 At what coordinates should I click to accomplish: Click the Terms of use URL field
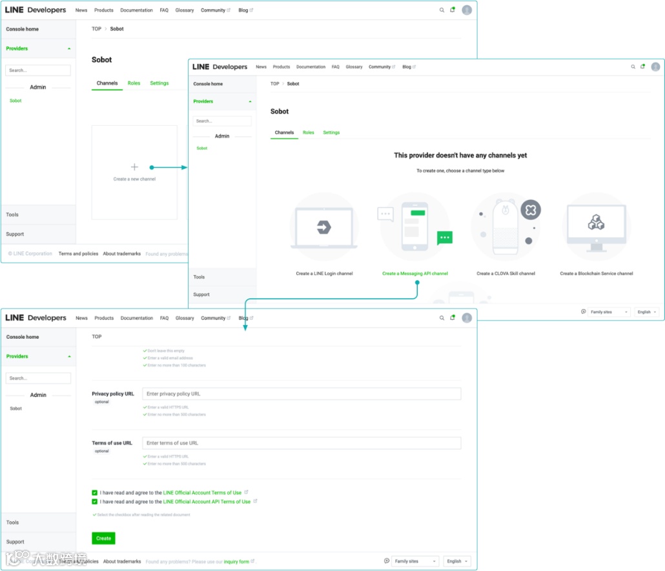point(302,443)
